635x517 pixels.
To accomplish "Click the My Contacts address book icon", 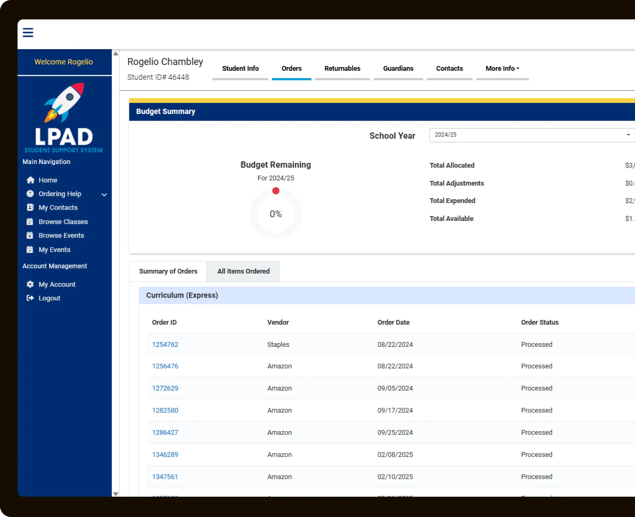I will point(30,207).
